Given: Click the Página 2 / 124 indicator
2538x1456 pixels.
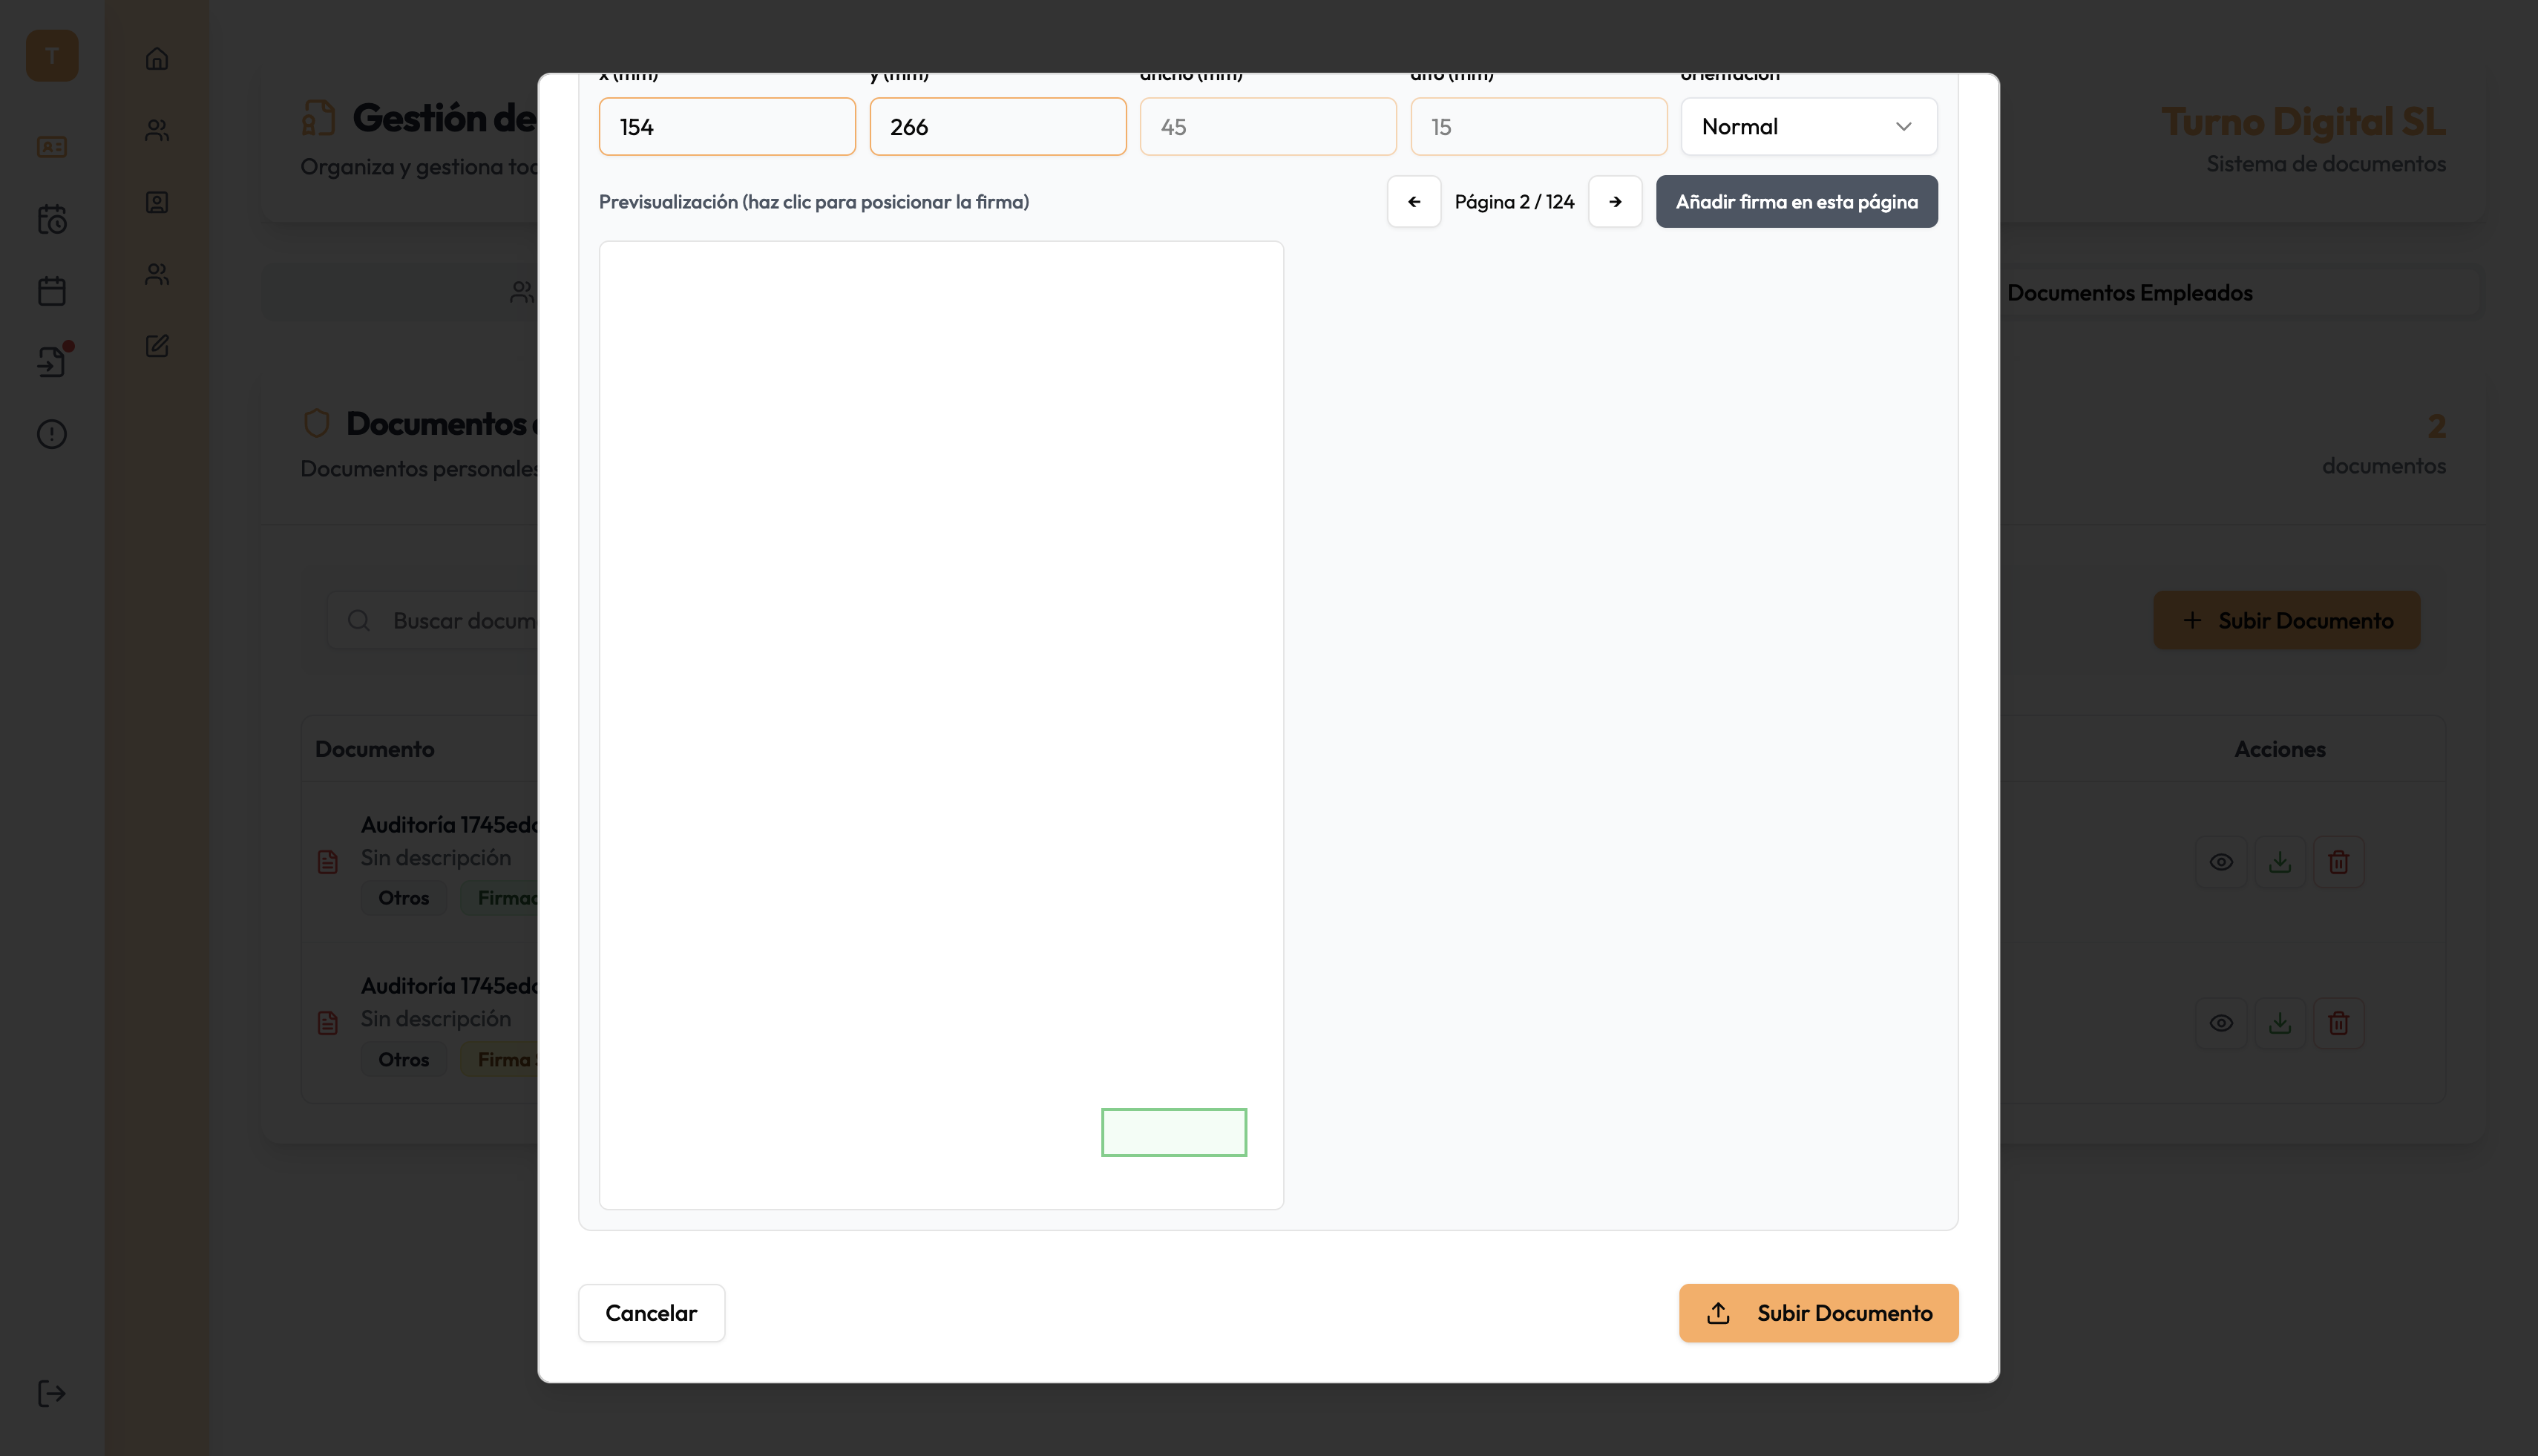Looking at the screenshot, I should (1514, 202).
